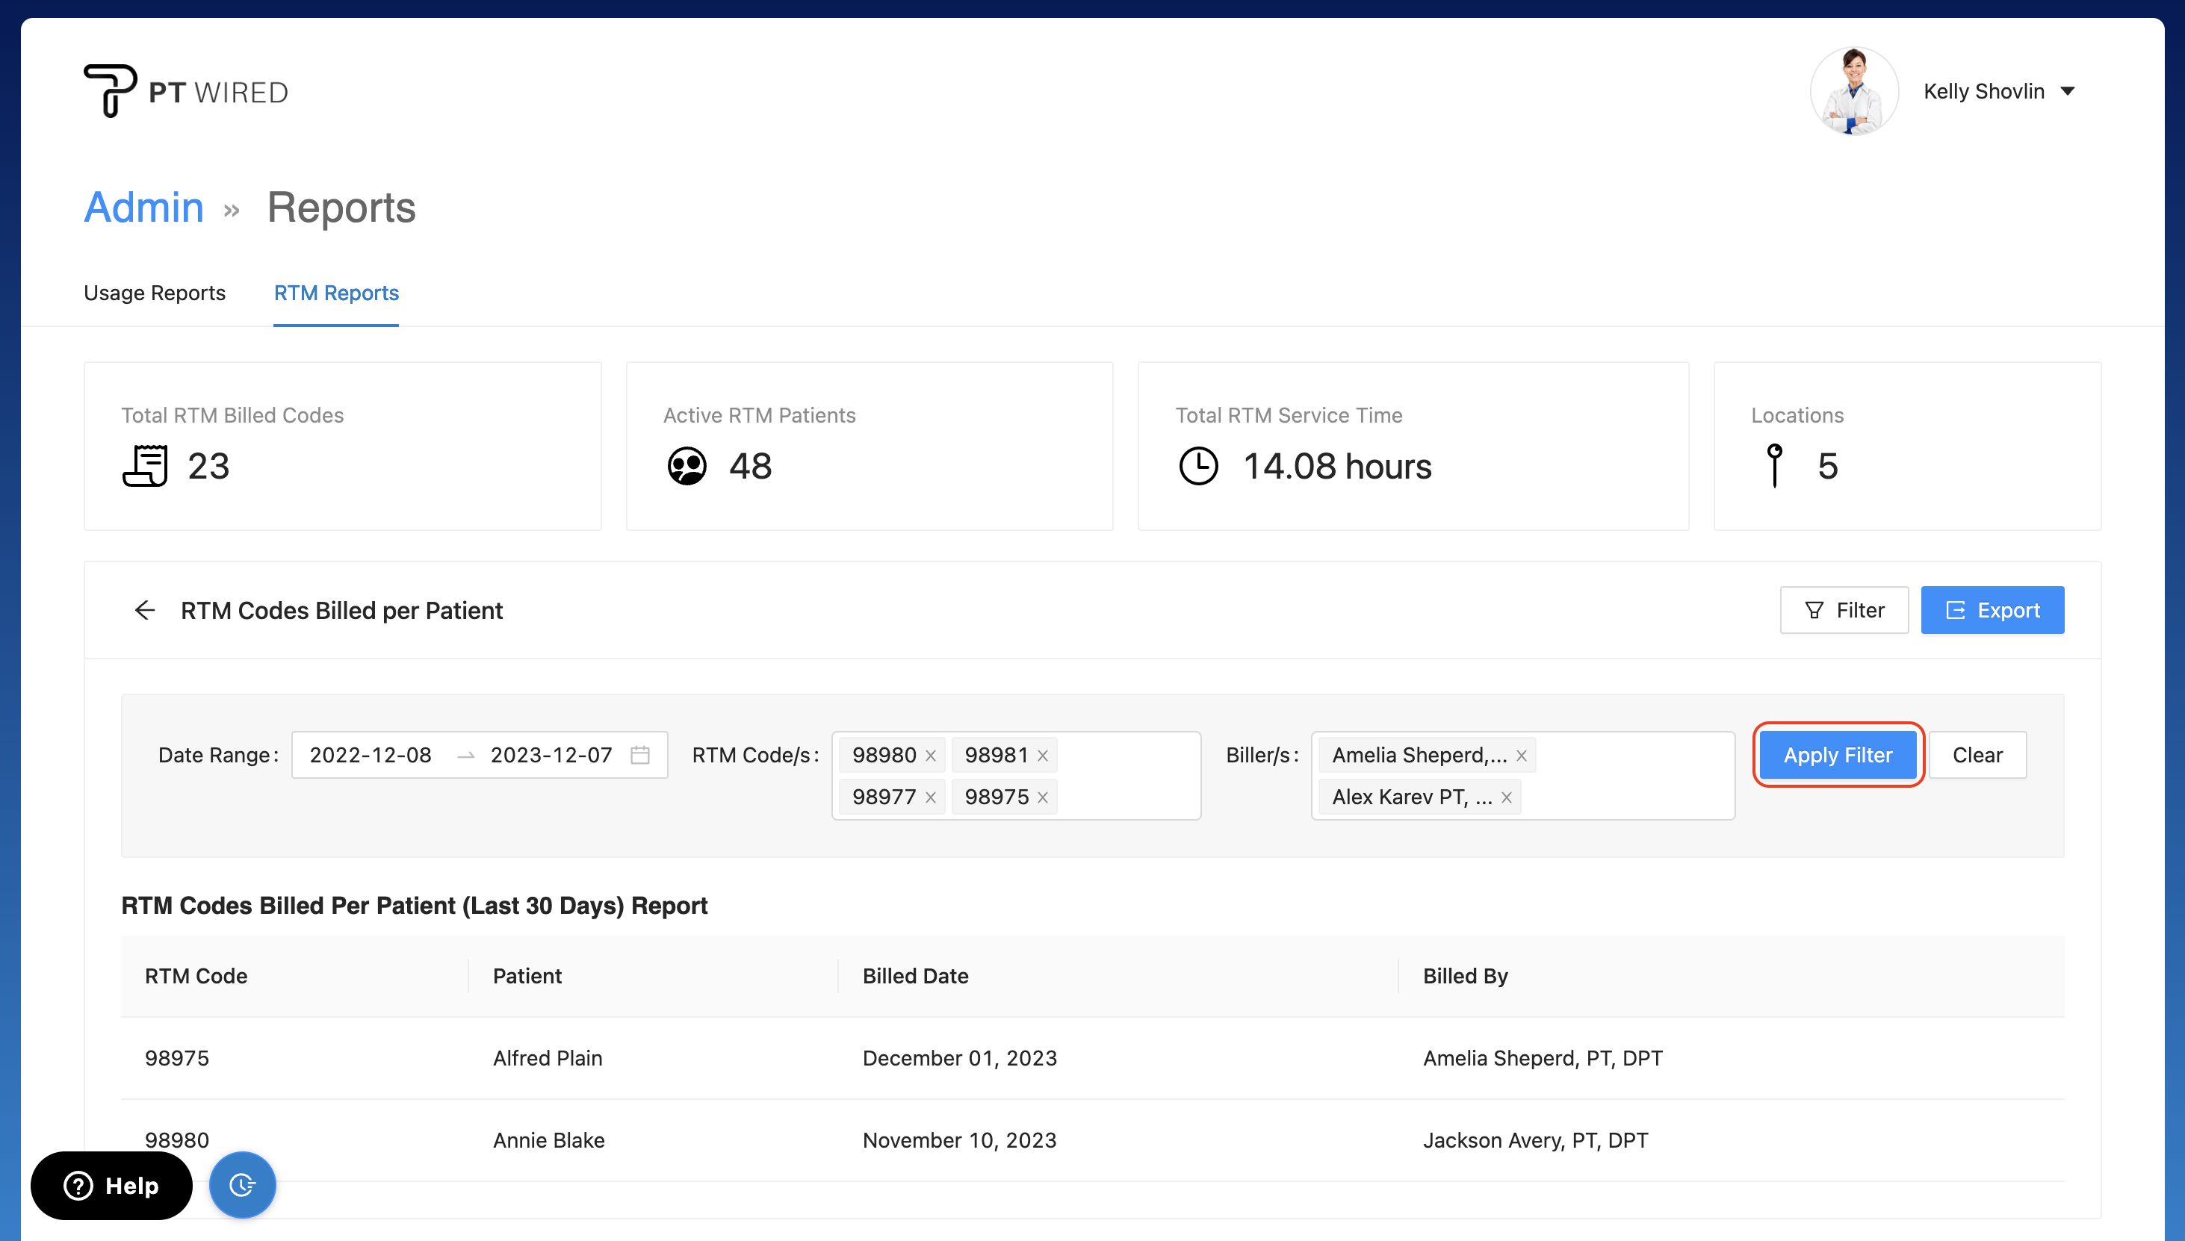Select the RTM Reports tab
Image resolution: width=2185 pixels, height=1241 pixels.
[336, 293]
